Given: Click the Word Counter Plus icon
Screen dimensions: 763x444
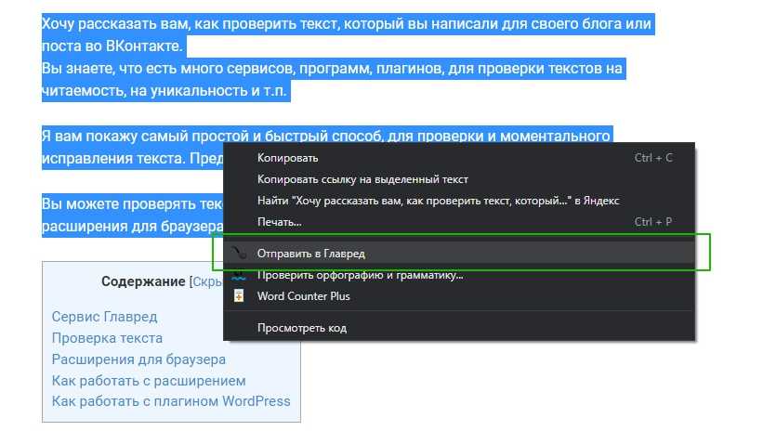Looking at the screenshot, I should pos(239,296).
